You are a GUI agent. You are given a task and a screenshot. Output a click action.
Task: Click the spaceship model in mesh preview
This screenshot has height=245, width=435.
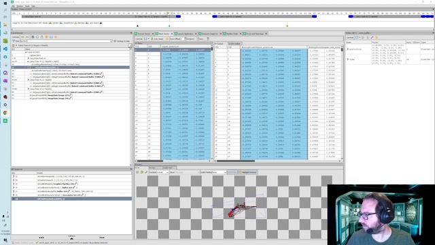241,210
